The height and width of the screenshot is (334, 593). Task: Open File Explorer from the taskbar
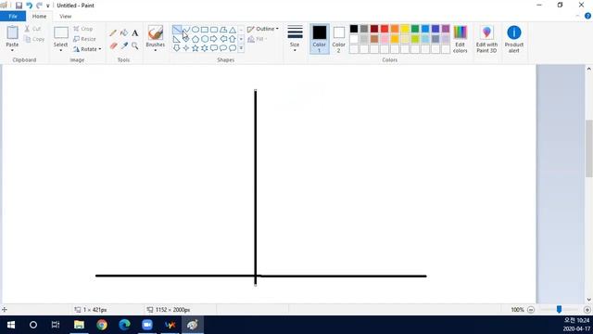(x=79, y=325)
